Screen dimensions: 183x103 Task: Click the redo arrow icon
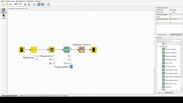20,5
